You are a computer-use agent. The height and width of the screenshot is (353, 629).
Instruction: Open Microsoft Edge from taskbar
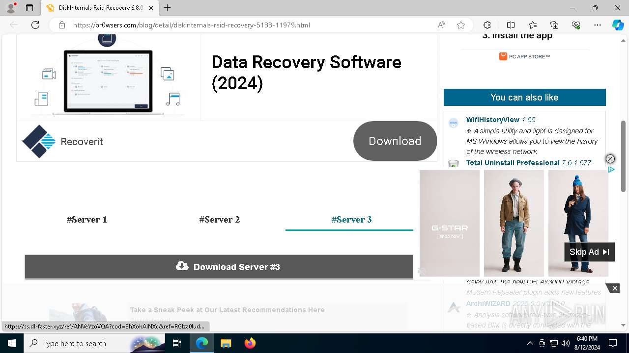(202, 343)
